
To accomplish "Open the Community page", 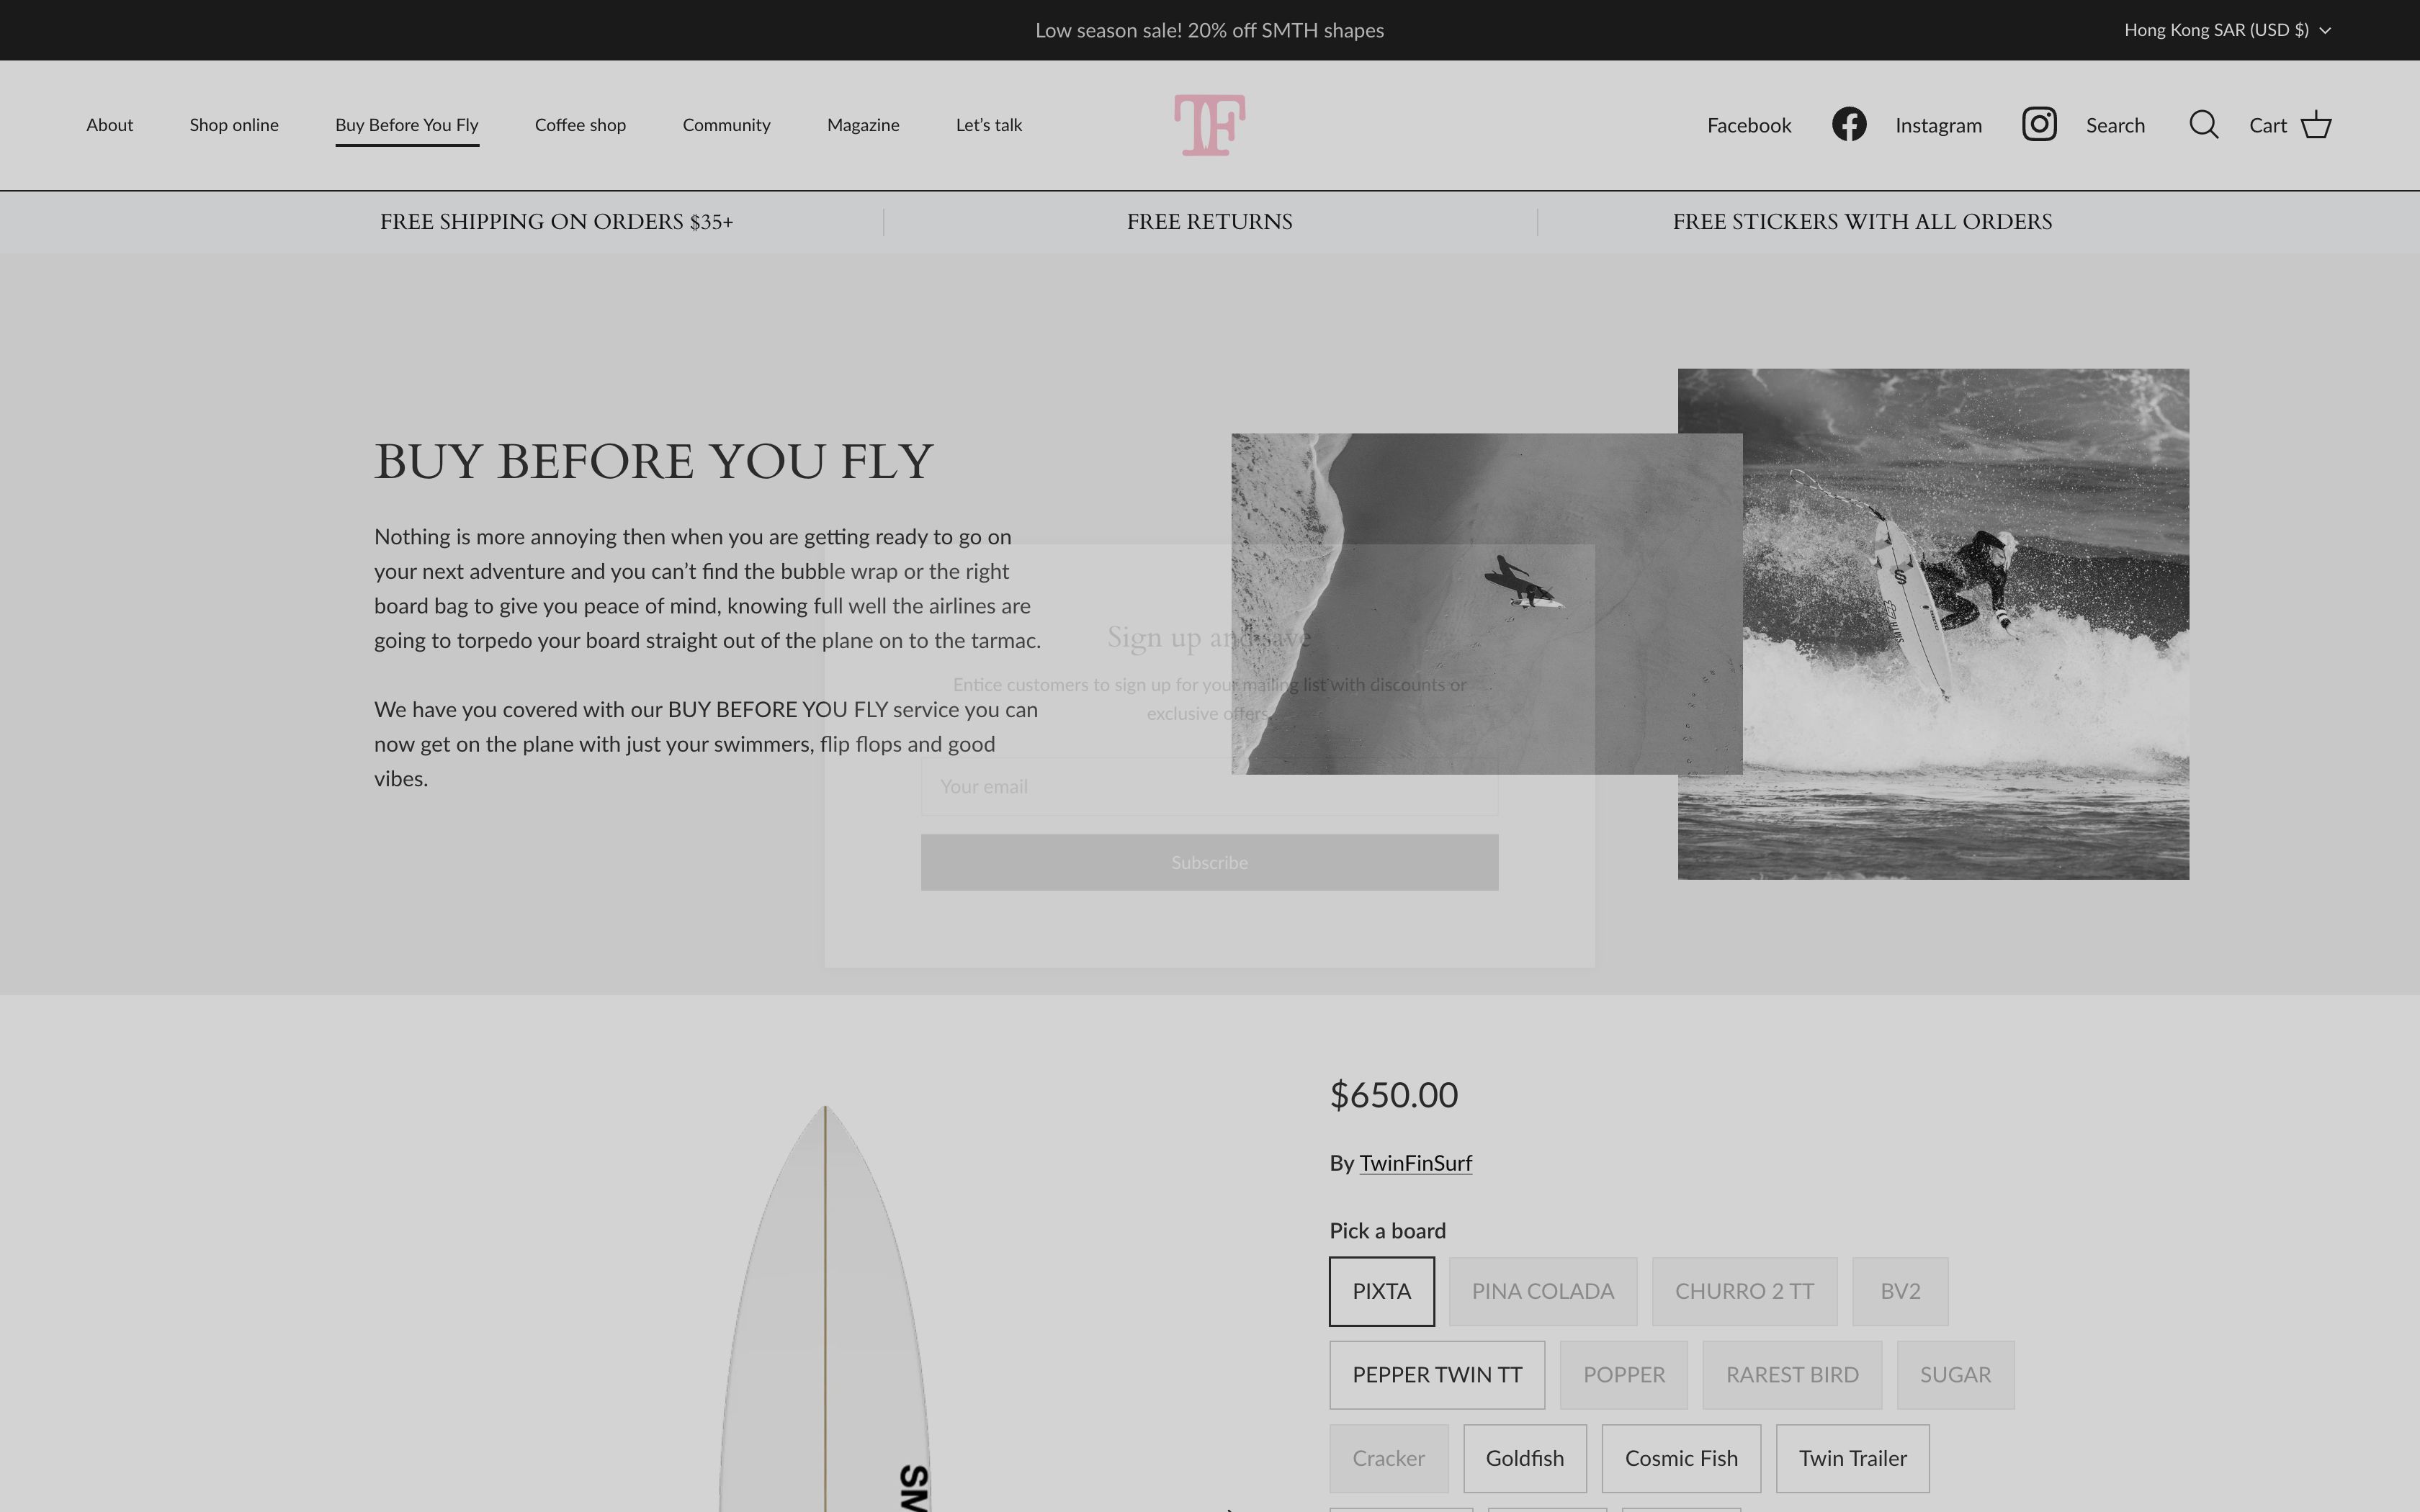I will pos(726,124).
